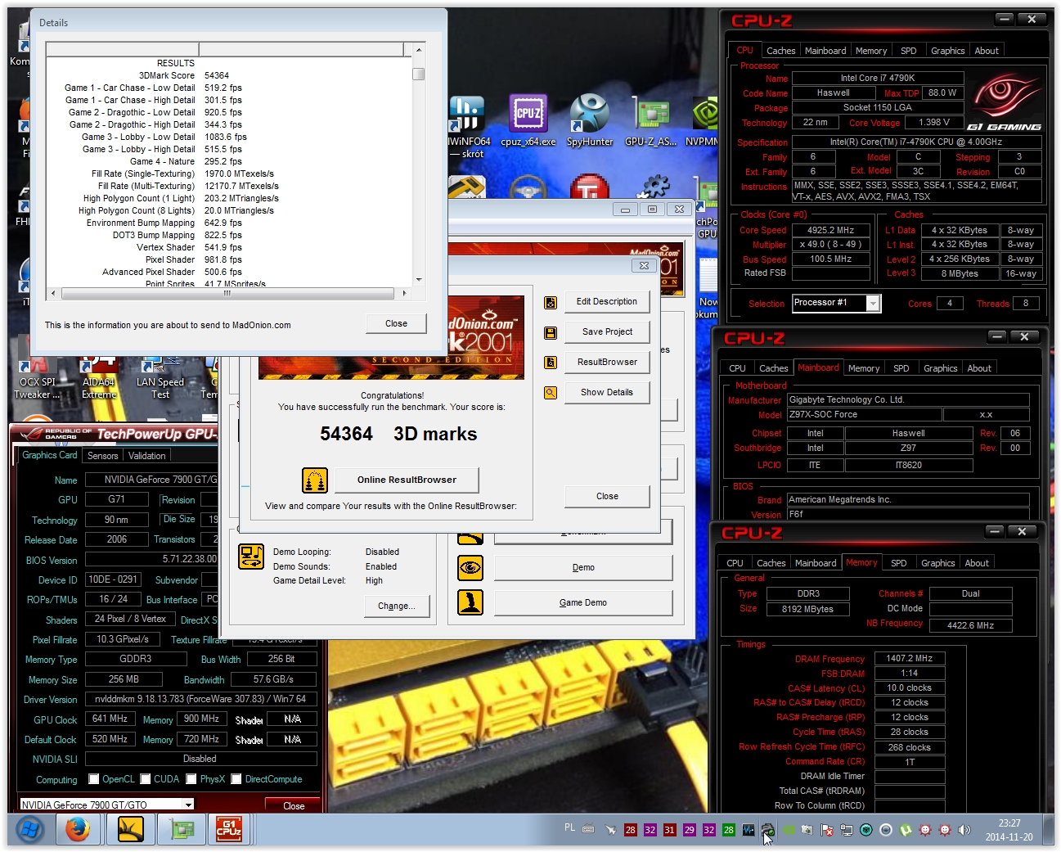Click the vertical scrollbar thumb in Details
The width and height of the screenshot is (1061, 852).
pyautogui.click(x=419, y=74)
